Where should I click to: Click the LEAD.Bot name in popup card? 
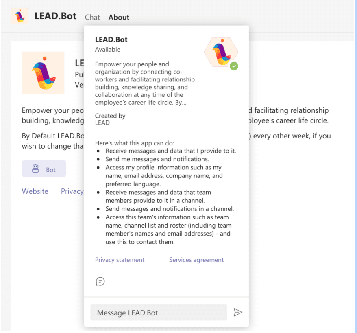pyautogui.click(x=111, y=39)
